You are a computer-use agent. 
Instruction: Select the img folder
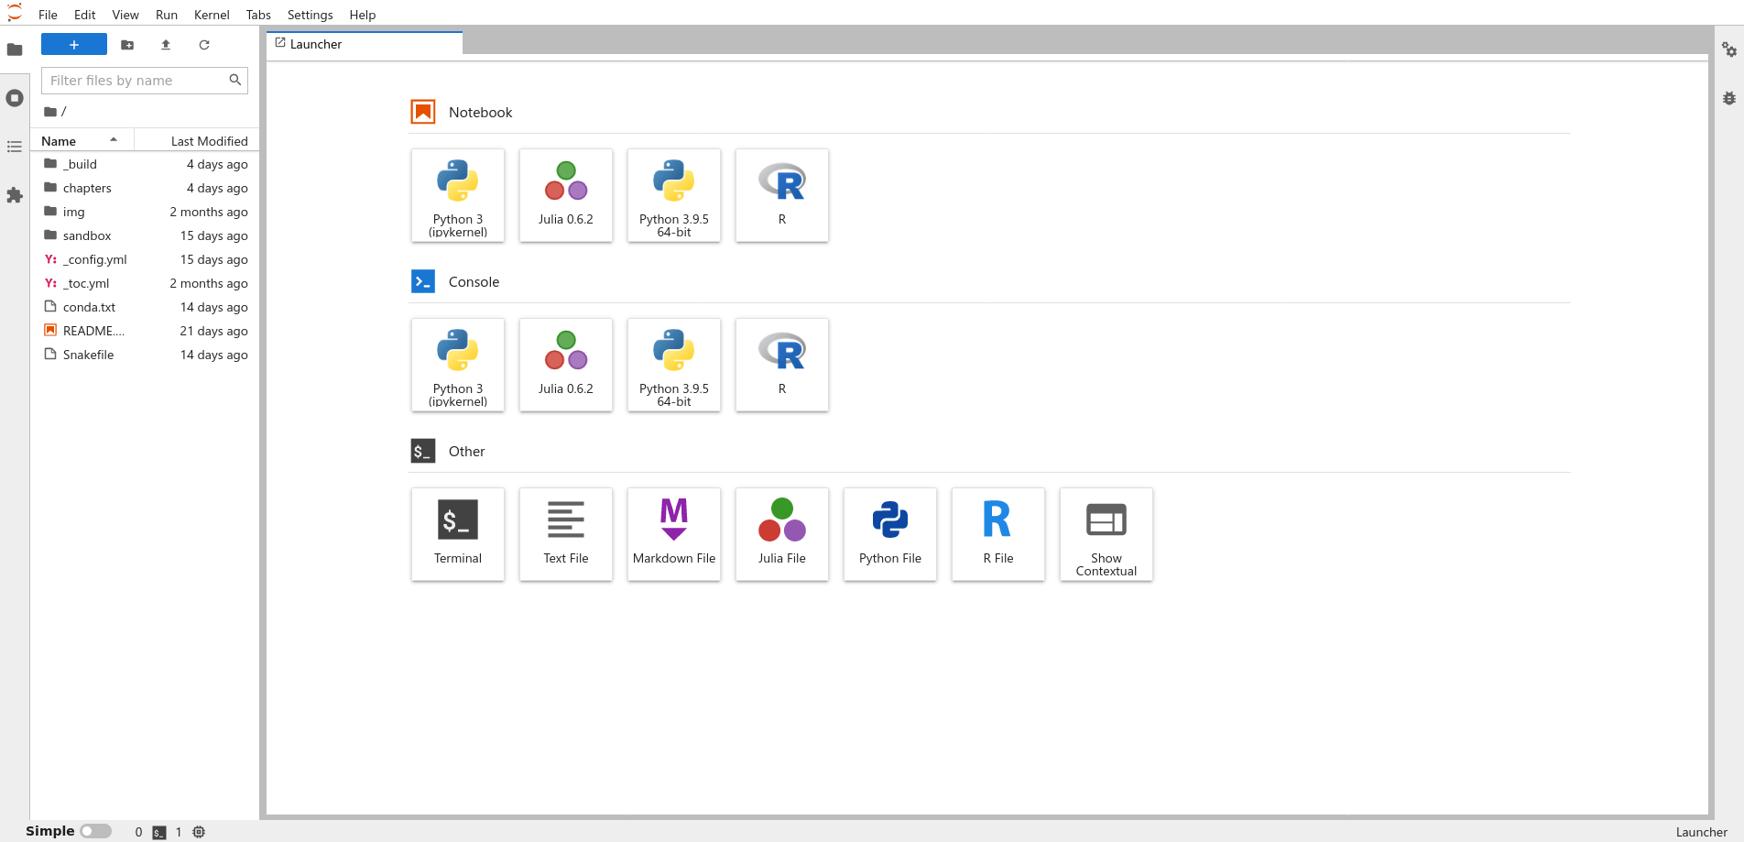tap(145, 212)
